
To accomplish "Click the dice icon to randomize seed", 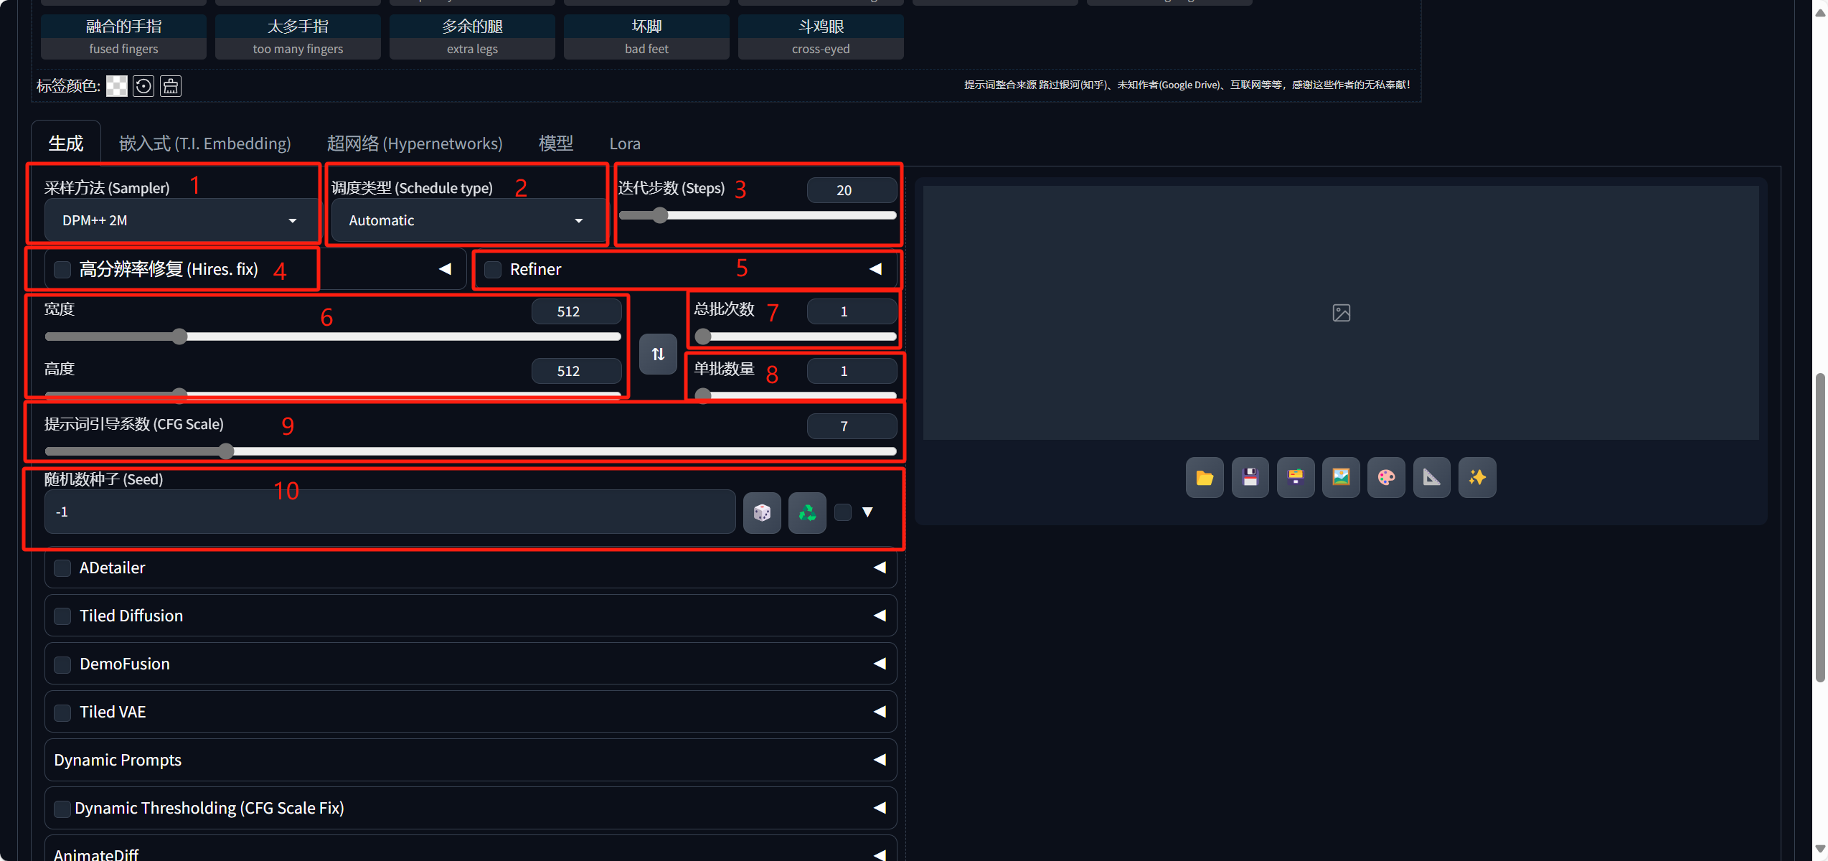I will coord(761,512).
